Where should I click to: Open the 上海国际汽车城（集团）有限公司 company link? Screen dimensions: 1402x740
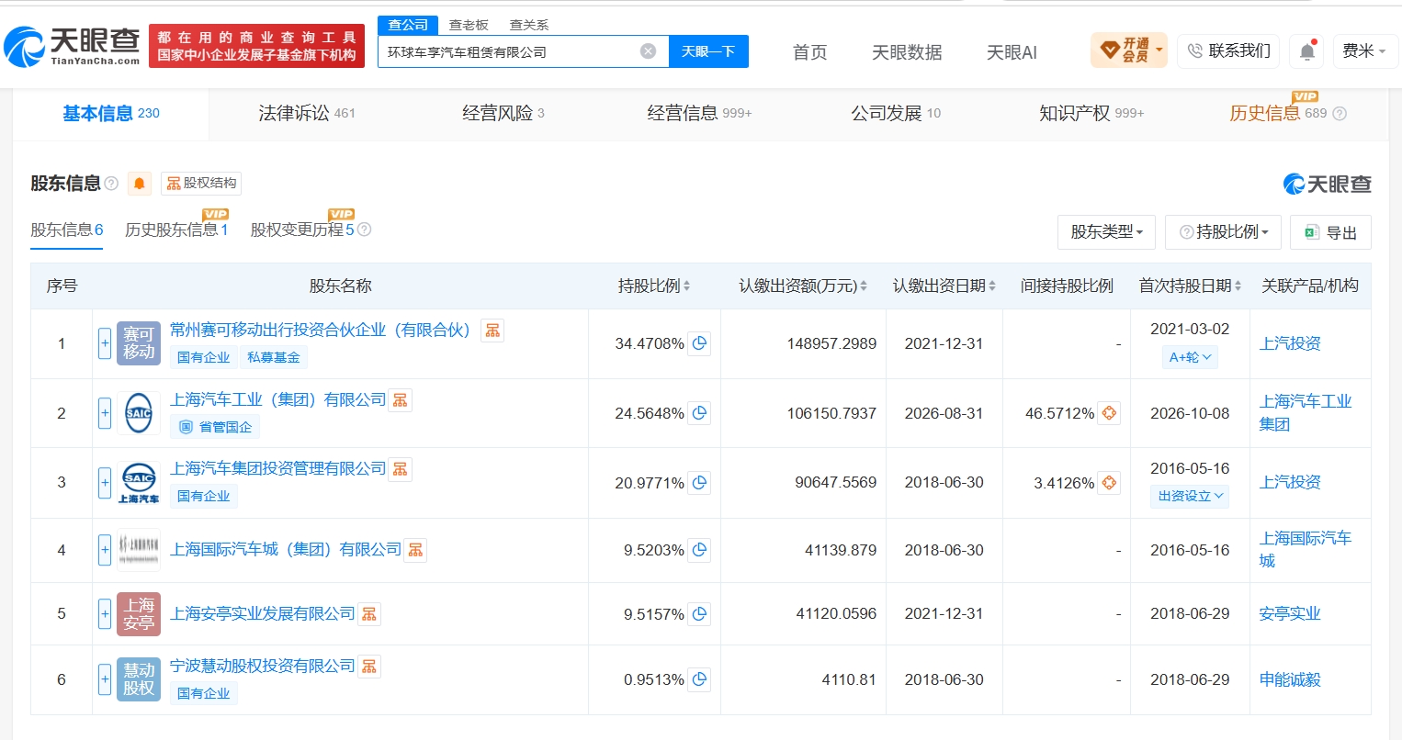pos(286,549)
